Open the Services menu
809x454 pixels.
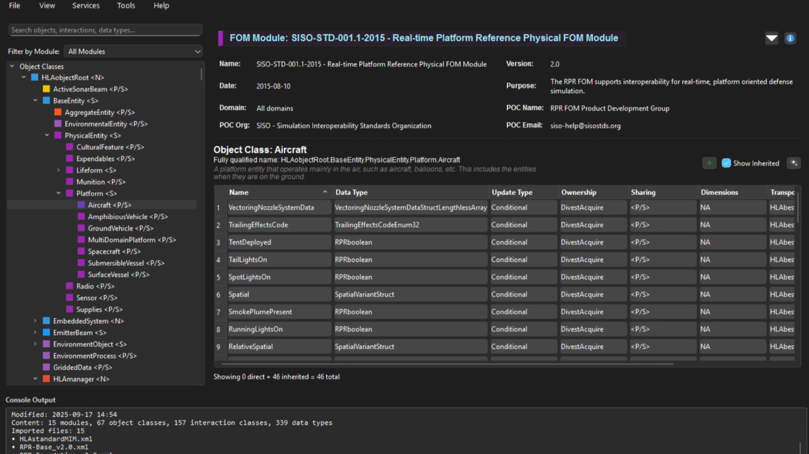click(x=86, y=6)
